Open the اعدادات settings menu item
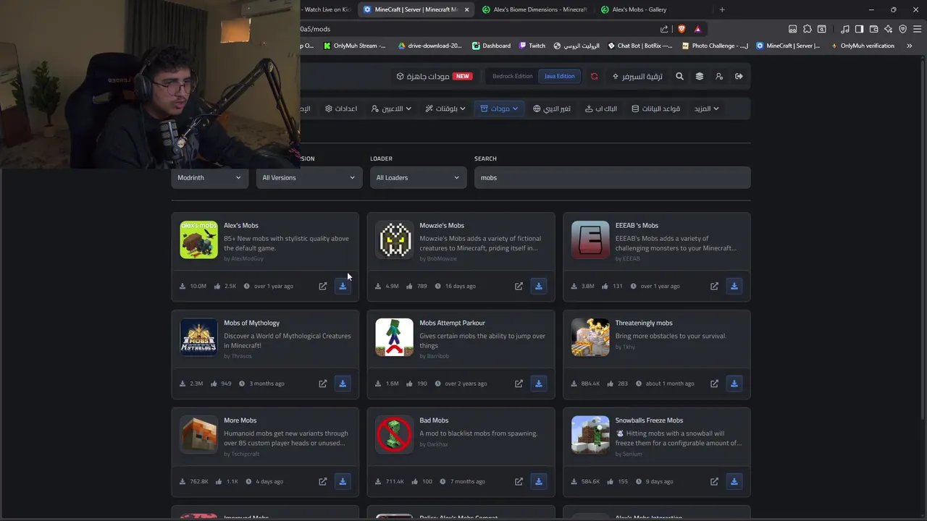Screen dimensions: 927x521 point(341,109)
